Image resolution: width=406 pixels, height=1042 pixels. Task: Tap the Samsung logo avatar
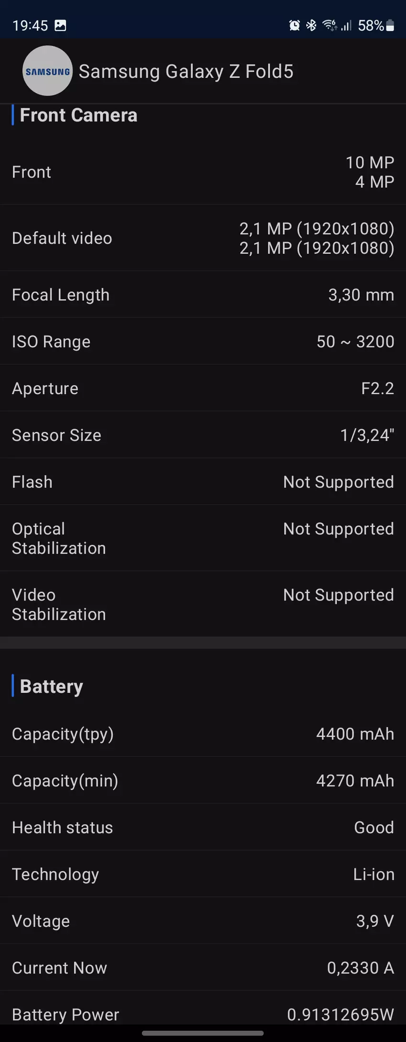[x=47, y=71]
